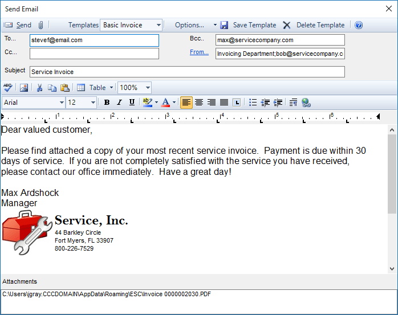This screenshot has width=398, height=315.
Task: Click the insert image icon
Action: 23,88
